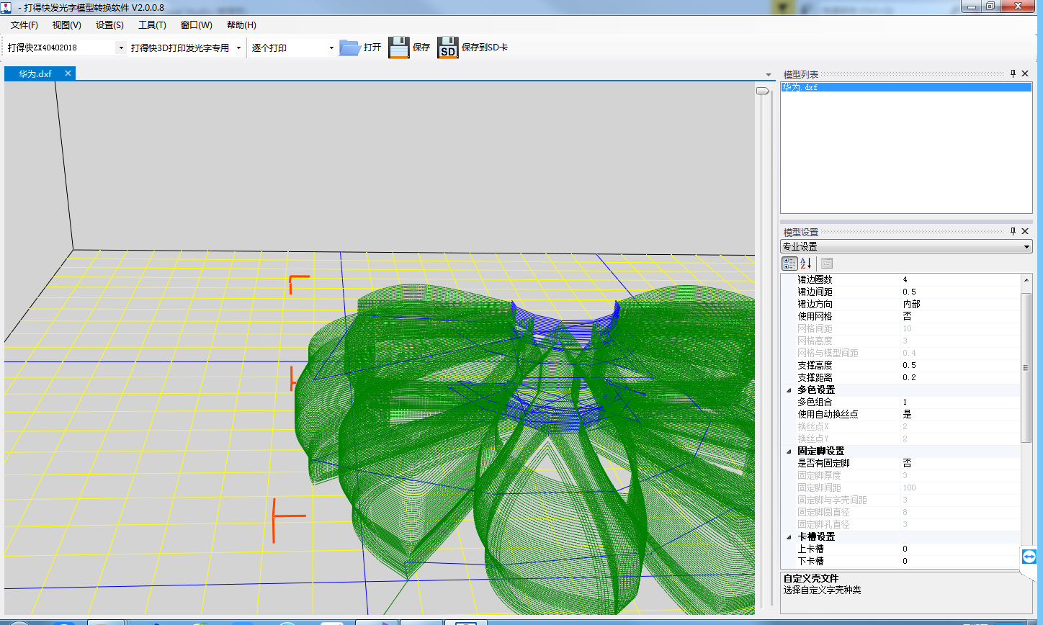Select the 下卡槽 value 0

pos(961,561)
